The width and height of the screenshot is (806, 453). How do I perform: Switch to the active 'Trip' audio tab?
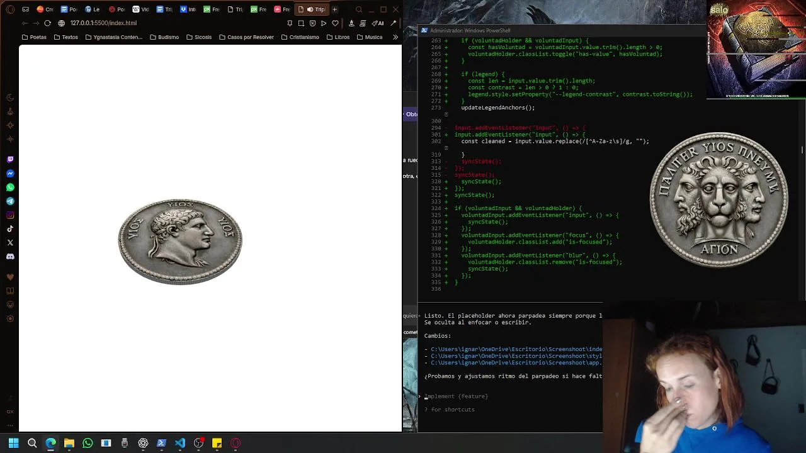tap(312, 9)
